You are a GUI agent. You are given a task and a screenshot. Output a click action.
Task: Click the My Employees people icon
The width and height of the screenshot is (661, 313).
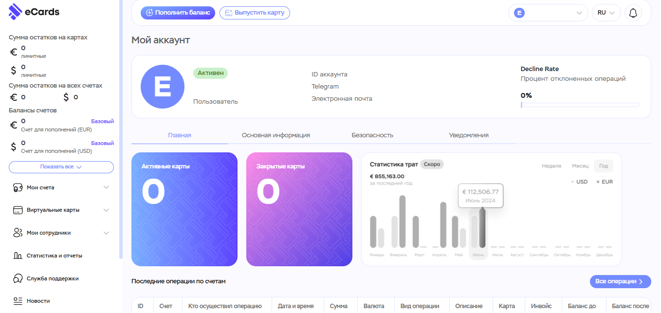pyautogui.click(x=18, y=233)
